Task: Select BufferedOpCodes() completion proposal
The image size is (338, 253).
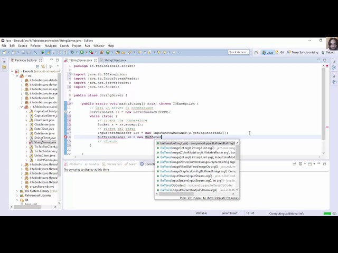Action: coord(196,186)
